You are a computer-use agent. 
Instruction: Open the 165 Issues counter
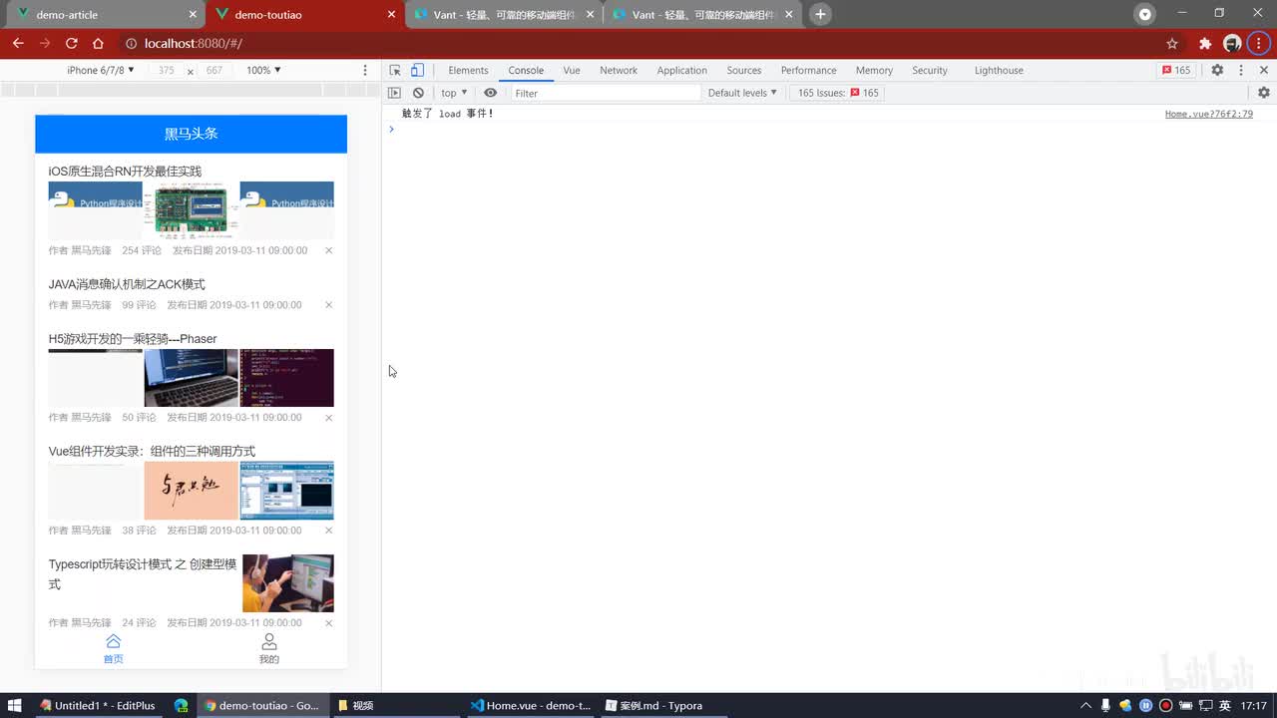click(838, 93)
